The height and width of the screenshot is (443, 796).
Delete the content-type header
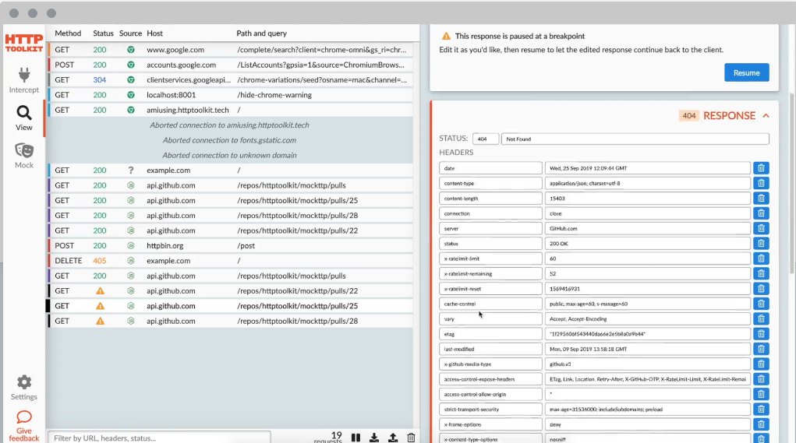coord(761,183)
